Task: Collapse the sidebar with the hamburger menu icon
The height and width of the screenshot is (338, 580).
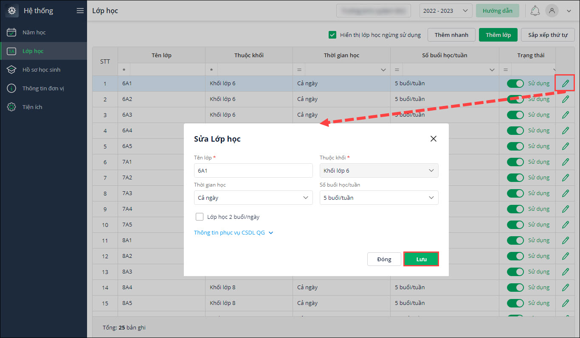Action: (80, 11)
